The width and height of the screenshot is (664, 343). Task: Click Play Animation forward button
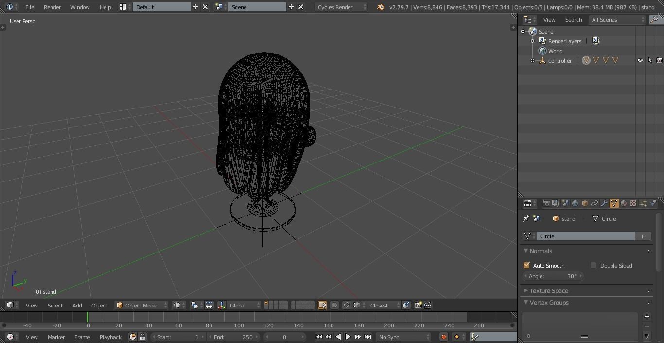point(348,337)
